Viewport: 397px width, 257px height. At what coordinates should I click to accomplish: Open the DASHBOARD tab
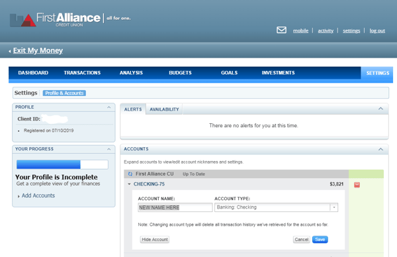(x=33, y=73)
